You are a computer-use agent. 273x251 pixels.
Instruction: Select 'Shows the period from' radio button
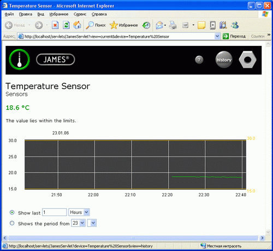coord(12,223)
